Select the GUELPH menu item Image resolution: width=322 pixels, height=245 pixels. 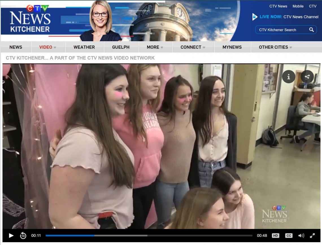tap(121, 47)
